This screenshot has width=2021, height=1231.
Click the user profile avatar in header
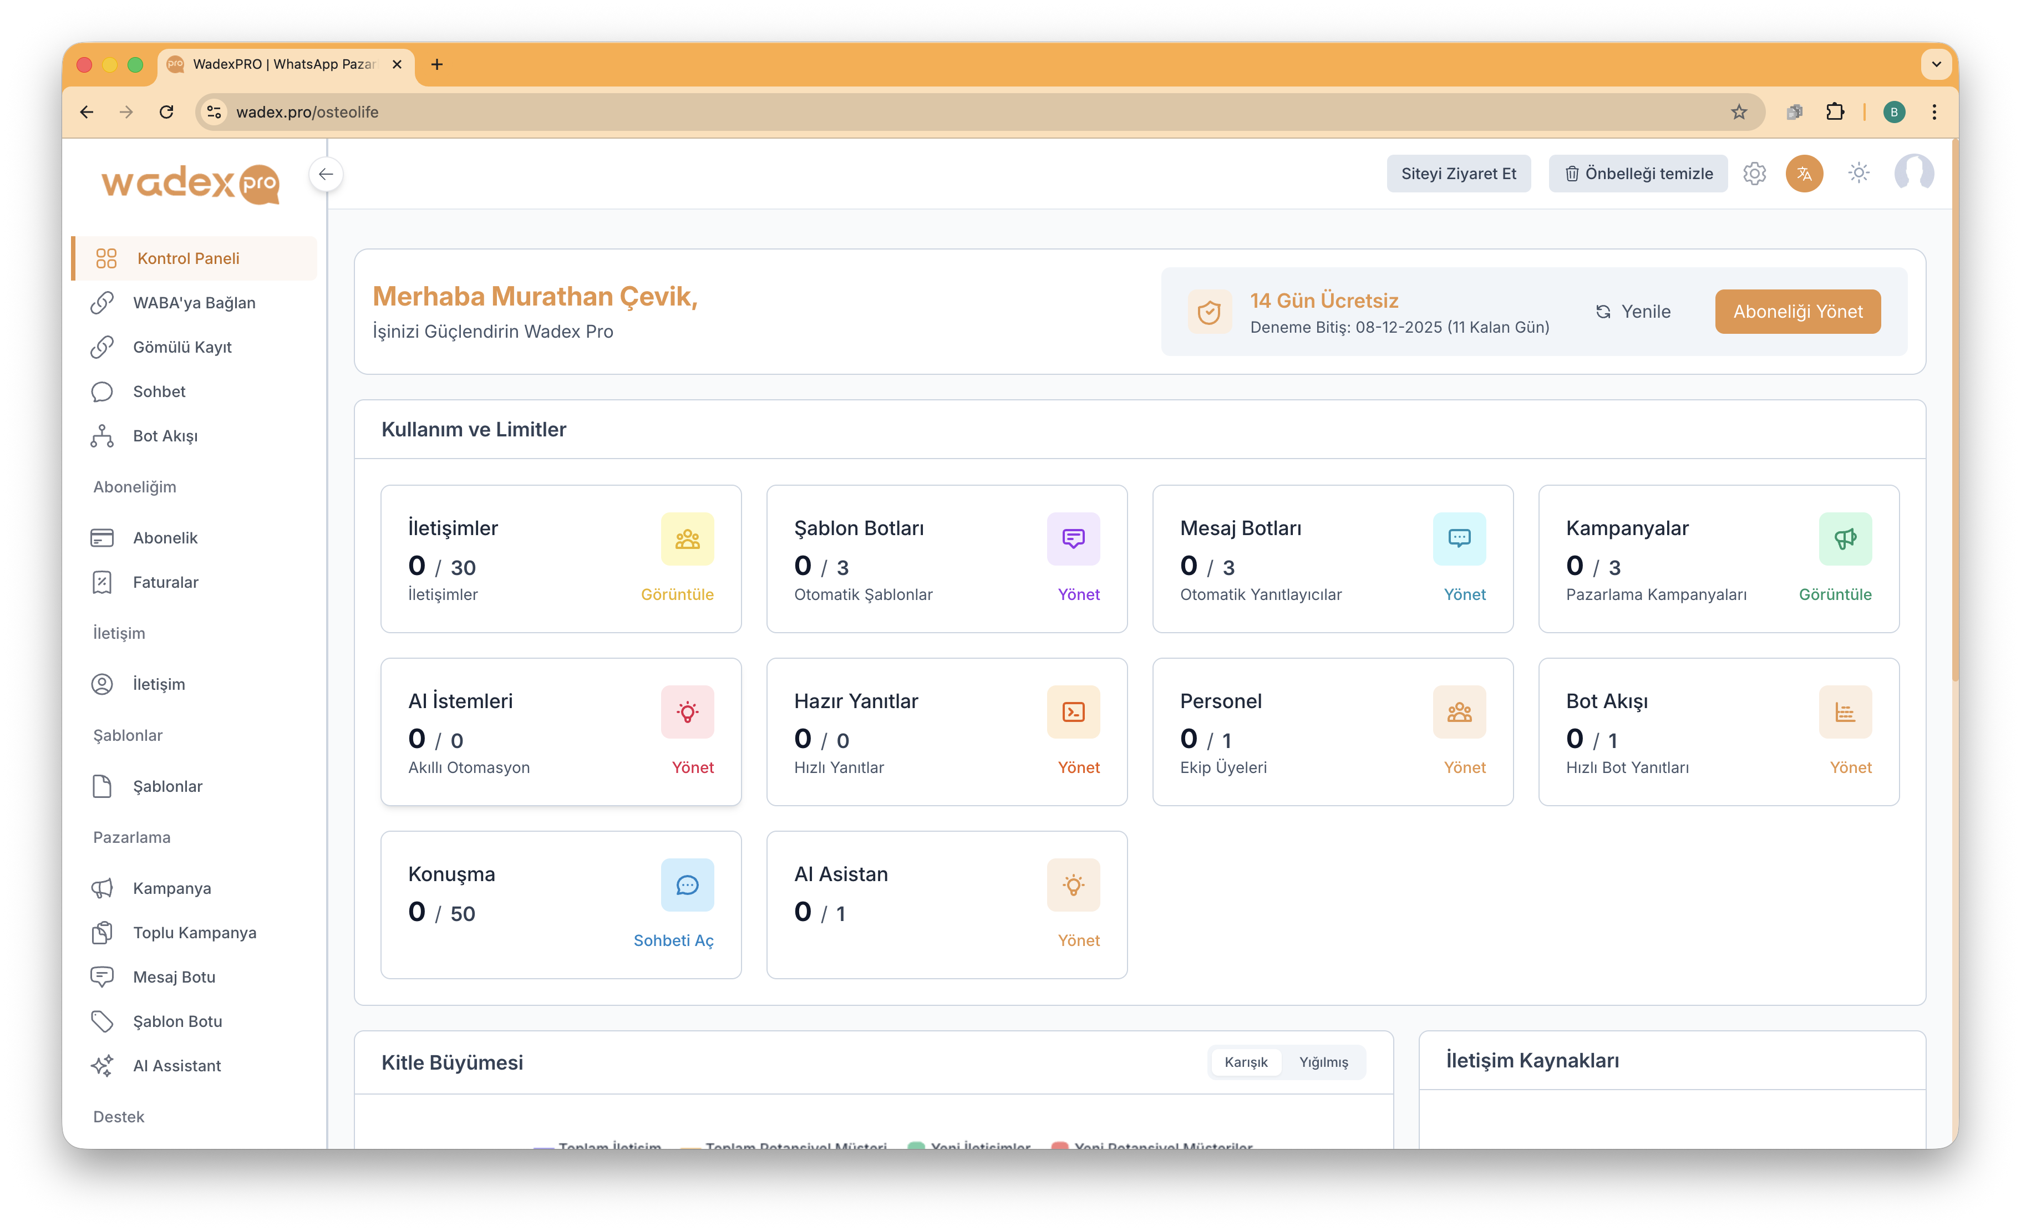pos(1915,173)
